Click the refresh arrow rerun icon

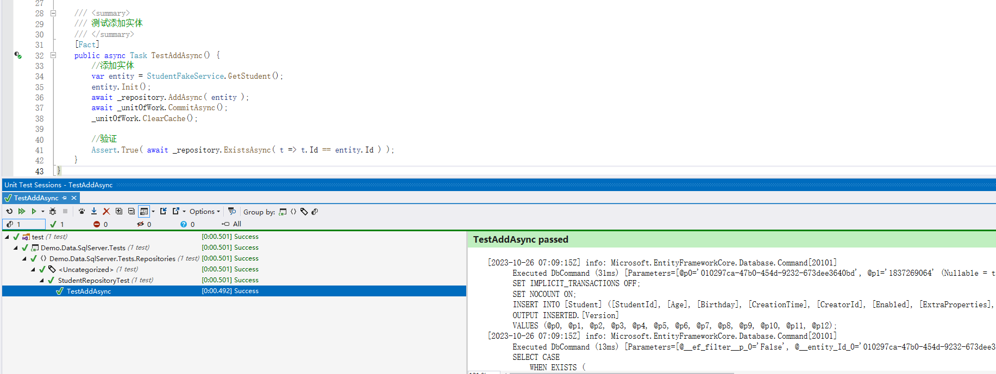9,212
